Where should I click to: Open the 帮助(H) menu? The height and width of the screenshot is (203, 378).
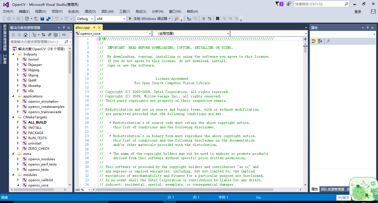(x=192, y=12)
